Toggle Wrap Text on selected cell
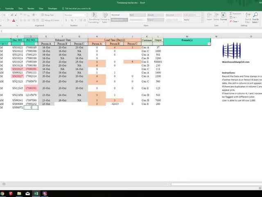The image size is (262, 197). click(49, 15)
